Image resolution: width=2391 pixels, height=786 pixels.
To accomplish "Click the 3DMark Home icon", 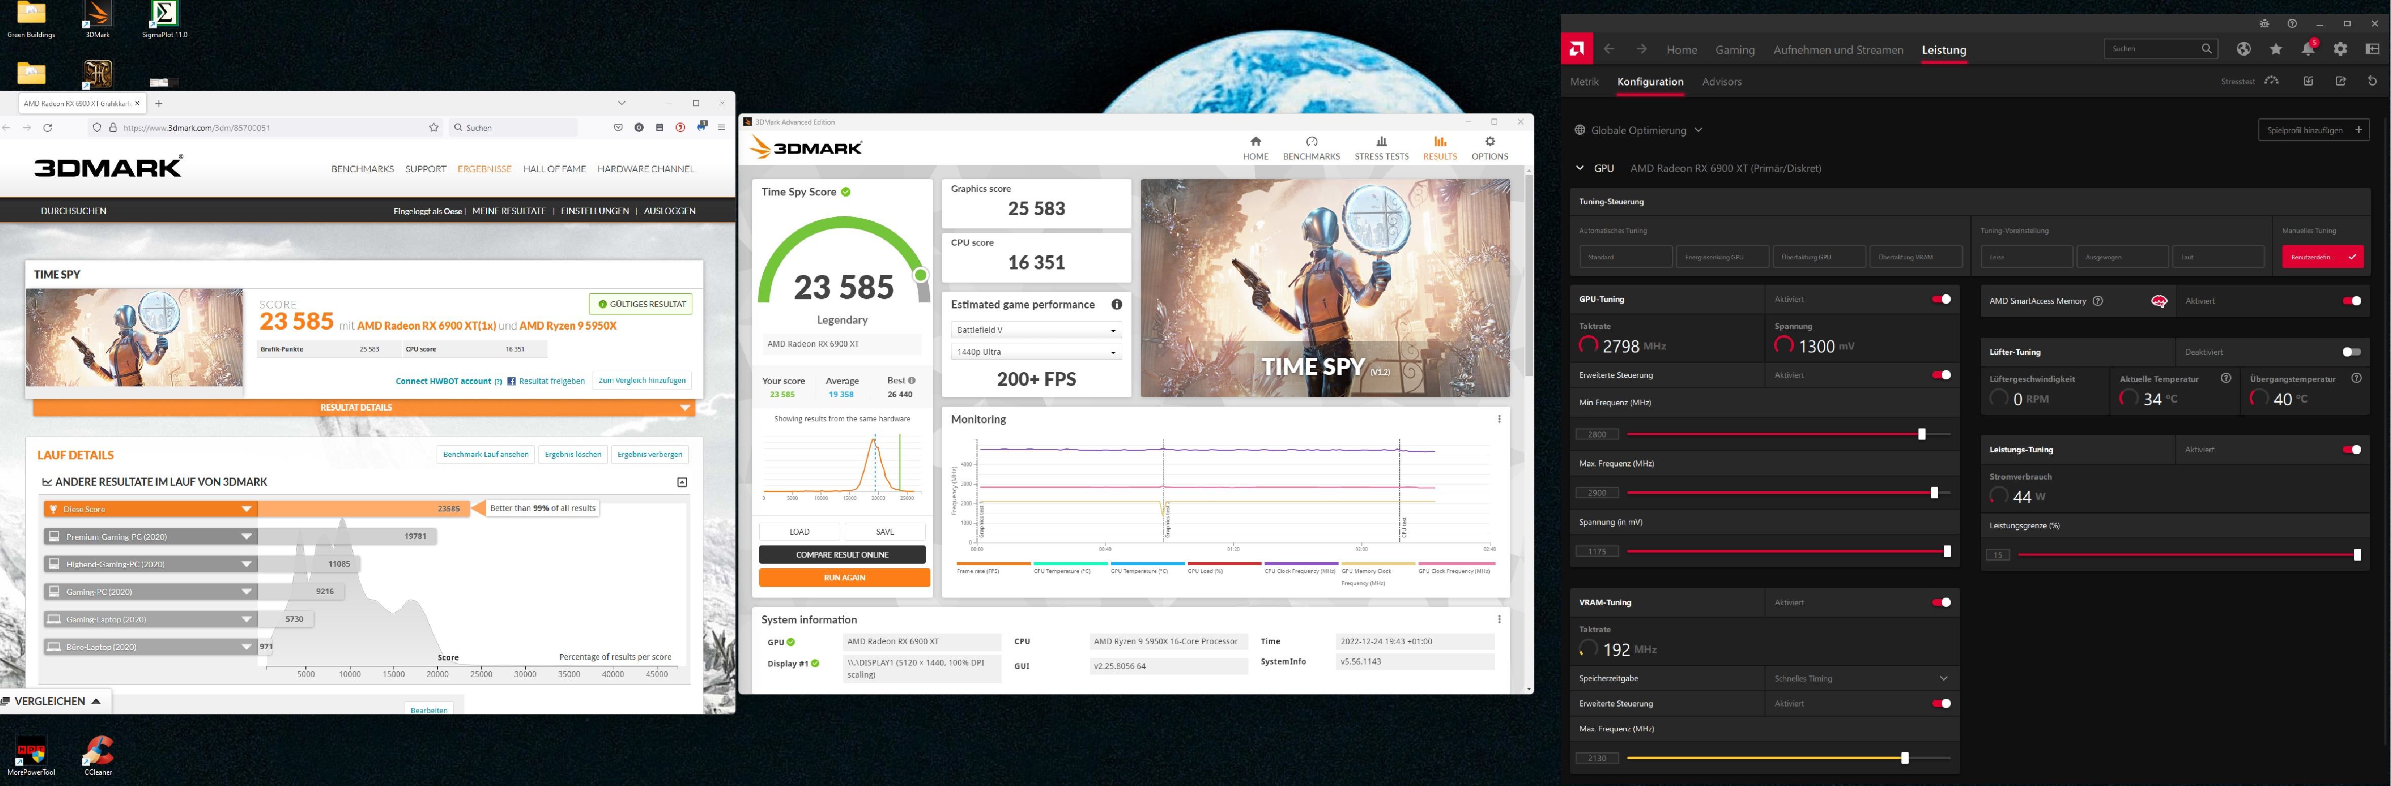I will [x=1255, y=142].
